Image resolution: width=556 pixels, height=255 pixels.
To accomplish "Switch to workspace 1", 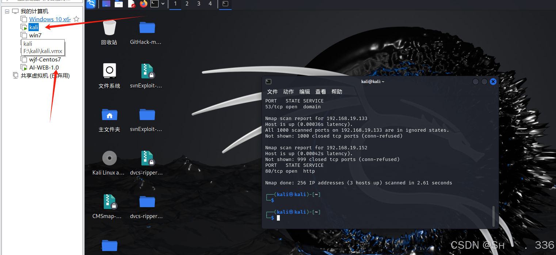I will pyautogui.click(x=175, y=4).
